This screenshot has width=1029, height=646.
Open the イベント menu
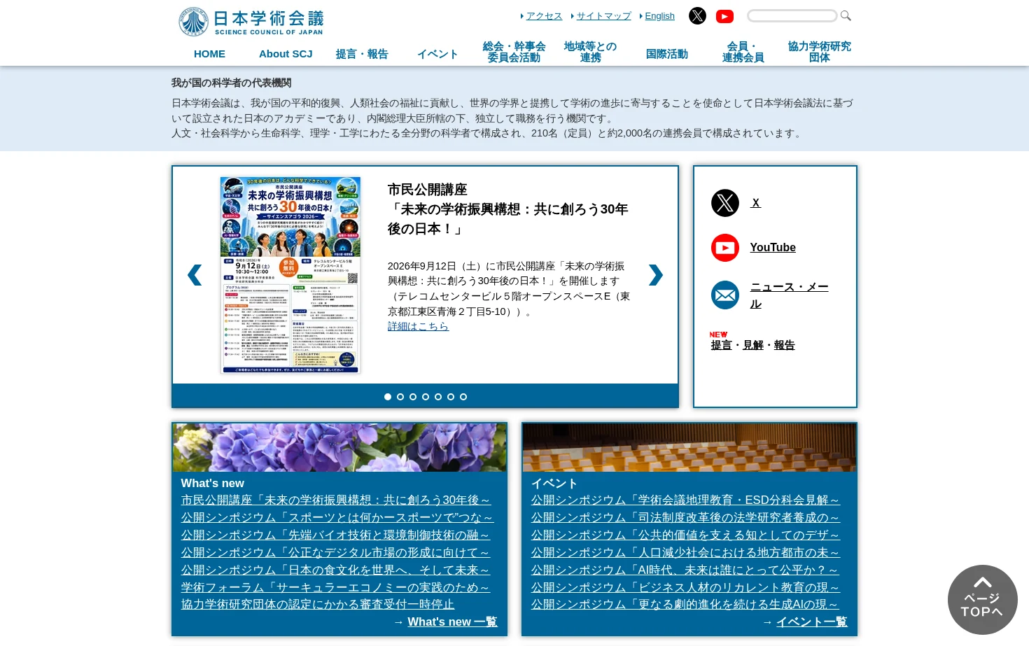(438, 54)
